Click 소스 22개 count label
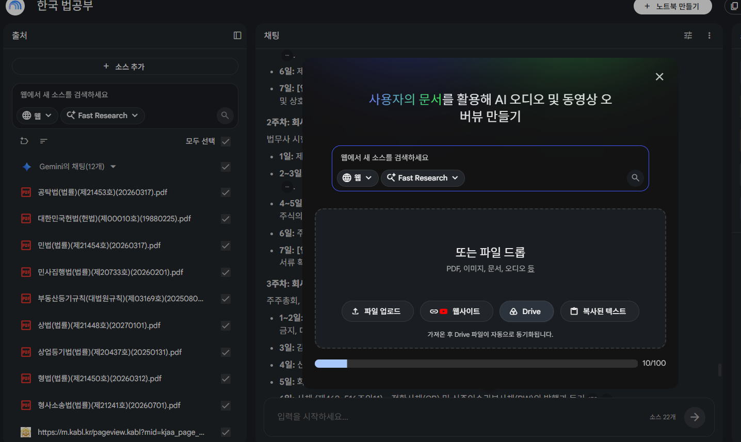The width and height of the screenshot is (741, 442). pyautogui.click(x=663, y=417)
